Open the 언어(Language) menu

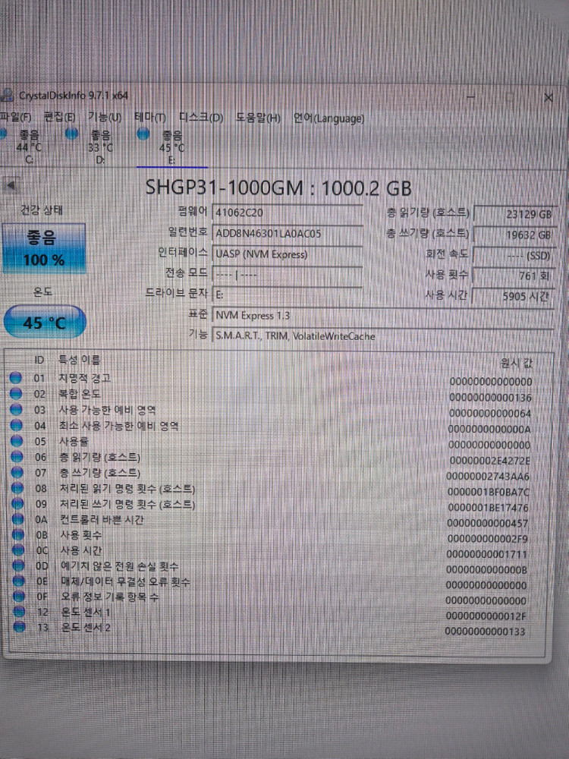point(329,118)
